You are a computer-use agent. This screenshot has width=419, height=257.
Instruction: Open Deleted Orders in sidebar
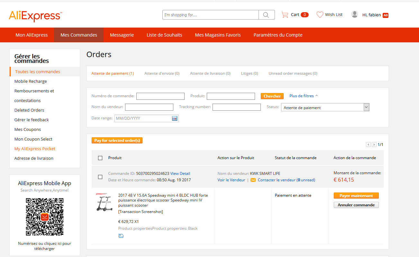coord(29,110)
